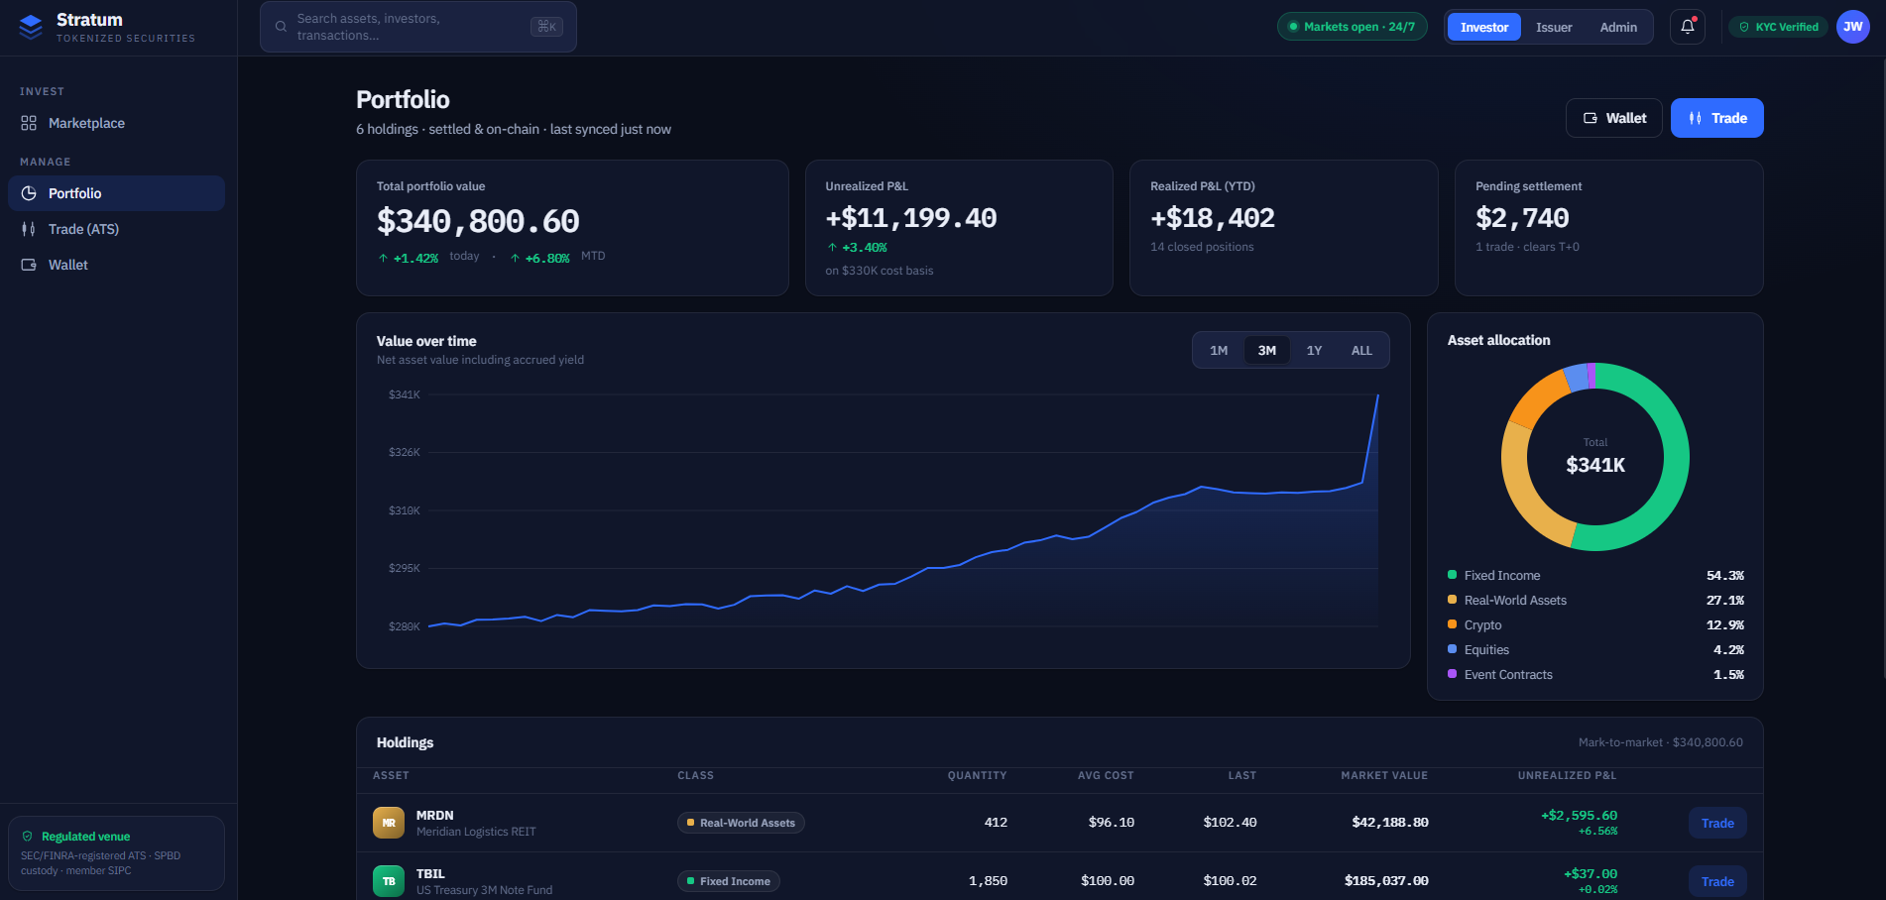Click the Wallet icon in sidebar

[29, 265]
